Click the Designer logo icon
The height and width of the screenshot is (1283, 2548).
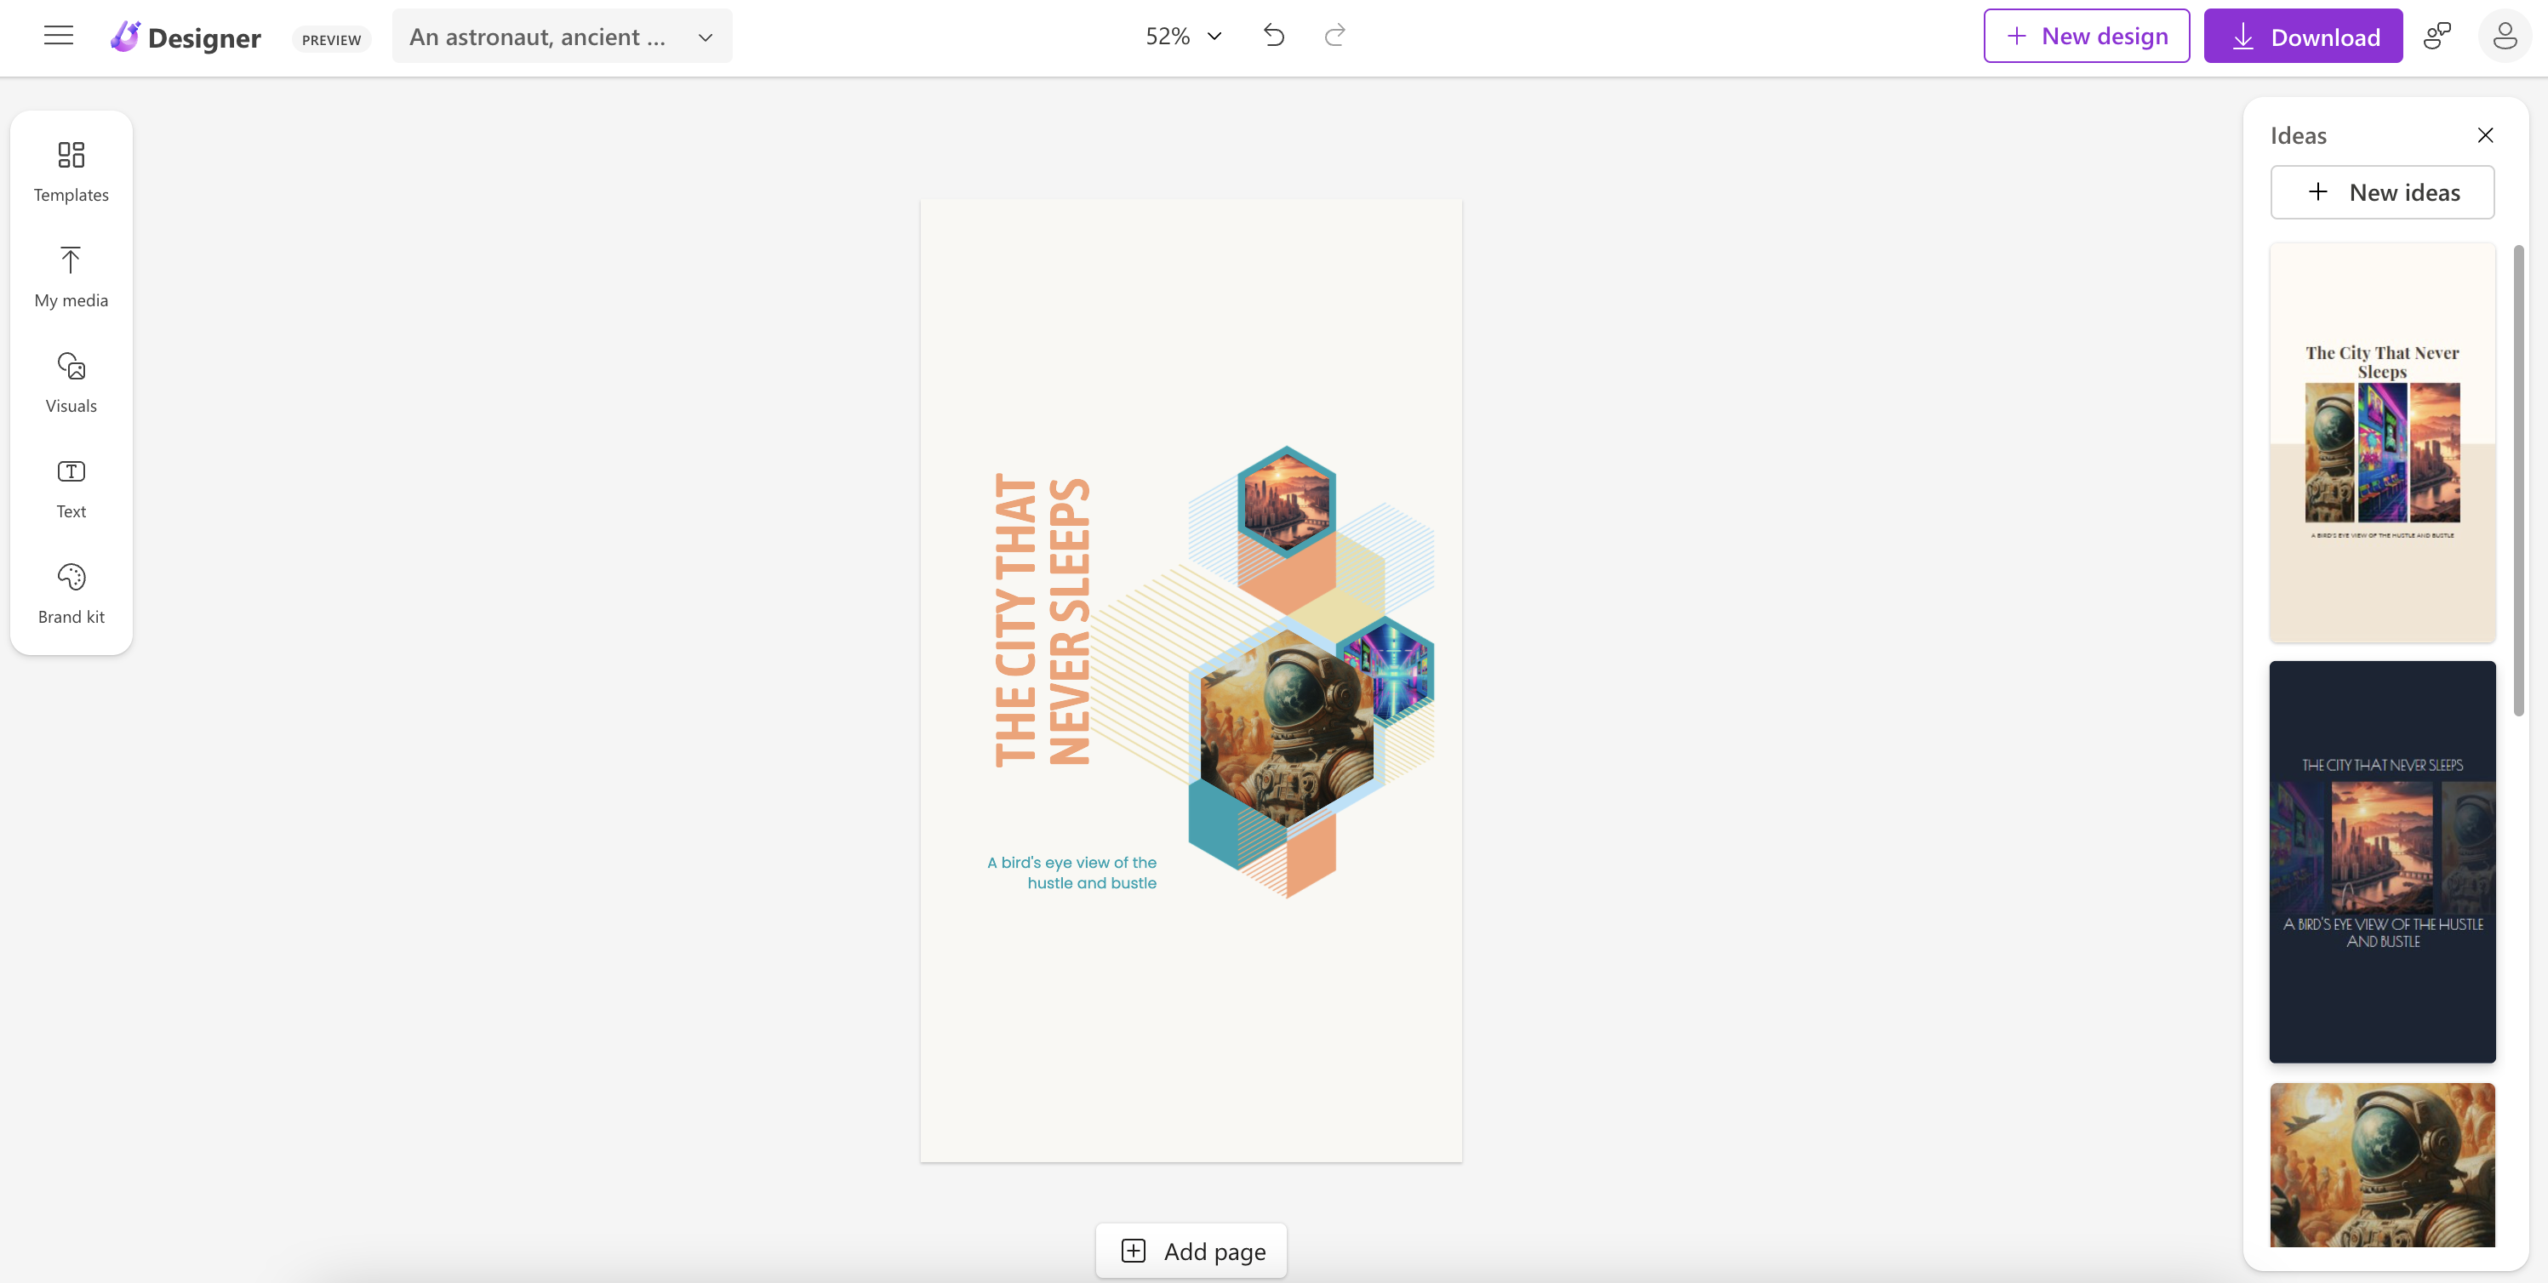[x=124, y=37]
